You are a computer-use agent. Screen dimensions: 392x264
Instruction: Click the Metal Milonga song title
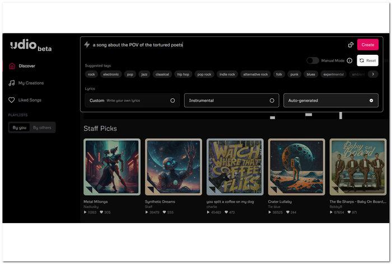96,201
